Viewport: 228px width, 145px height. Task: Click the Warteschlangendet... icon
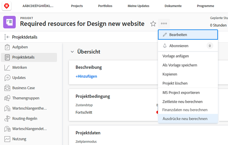click(x=7, y=129)
